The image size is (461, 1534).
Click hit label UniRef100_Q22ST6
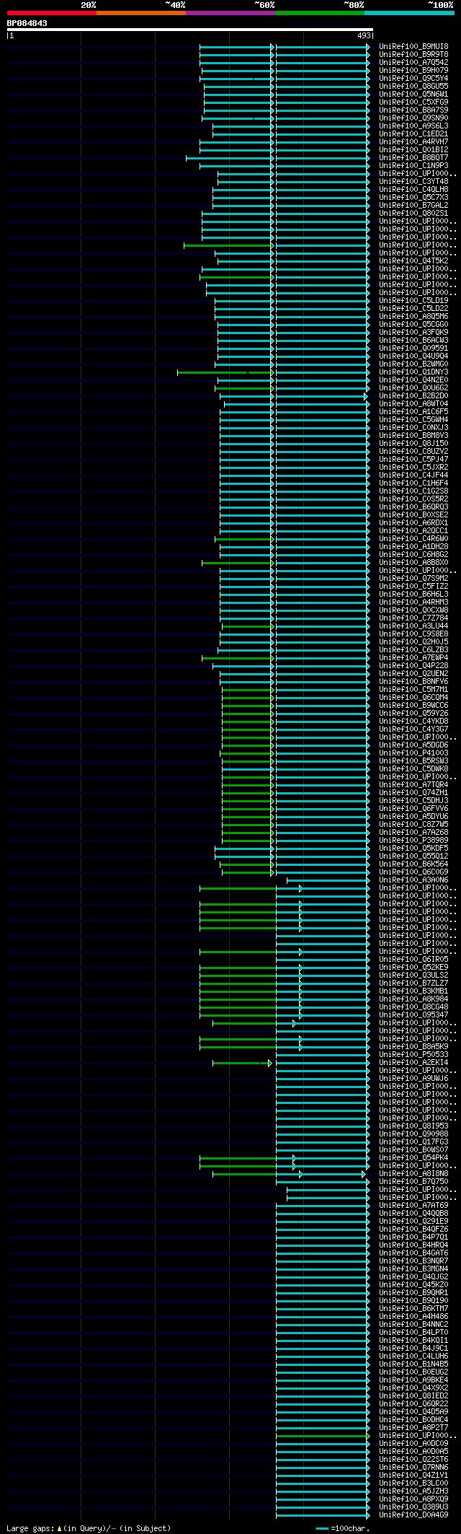pyautogui.click(x=413, y=1459)
